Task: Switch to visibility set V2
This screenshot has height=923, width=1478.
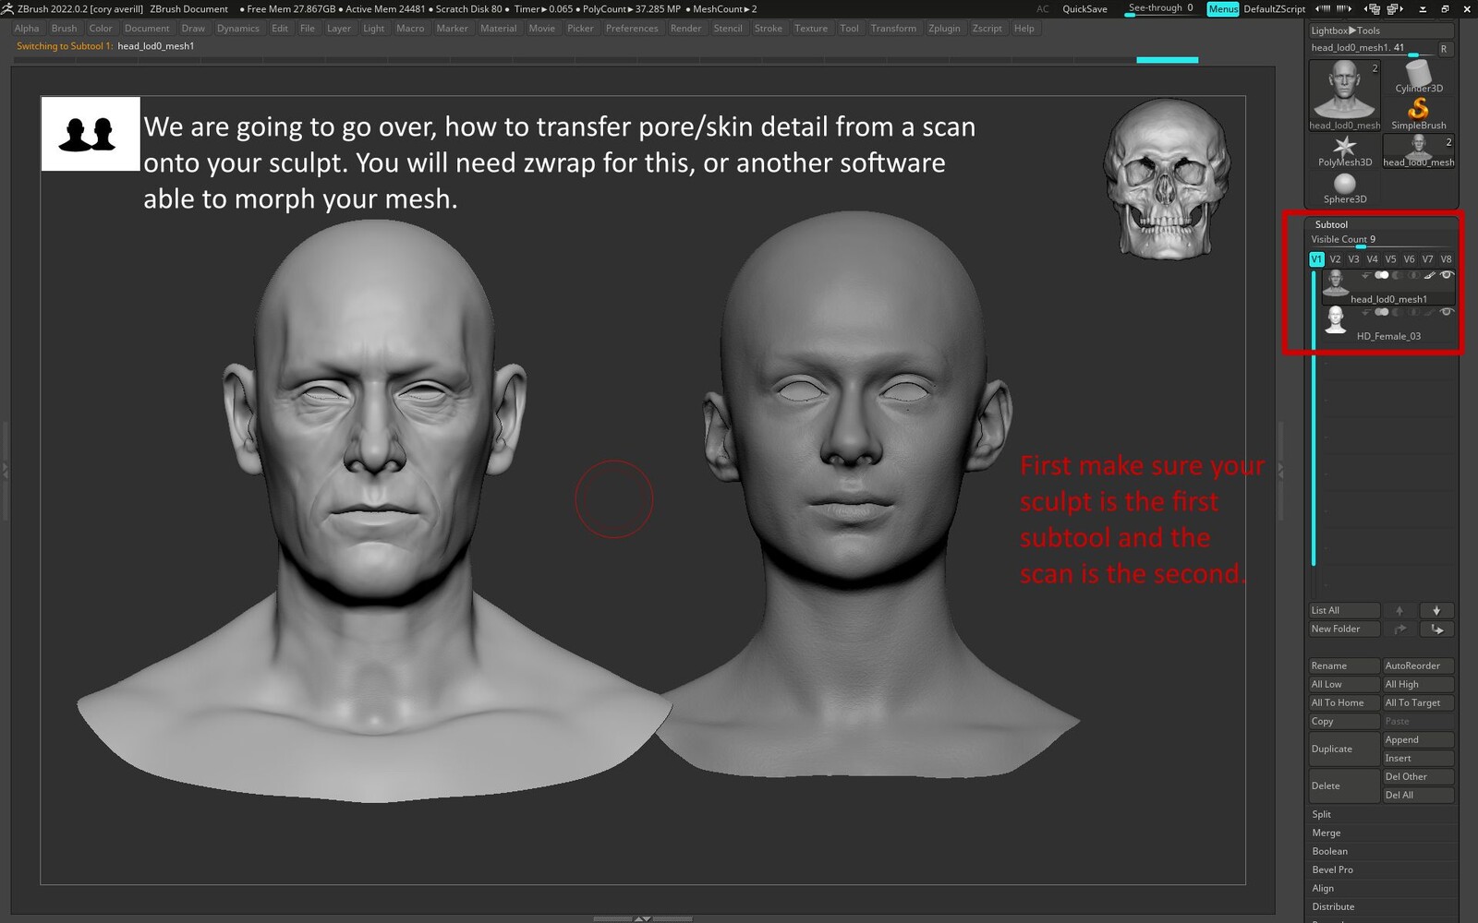Action: pos(1335,259)
